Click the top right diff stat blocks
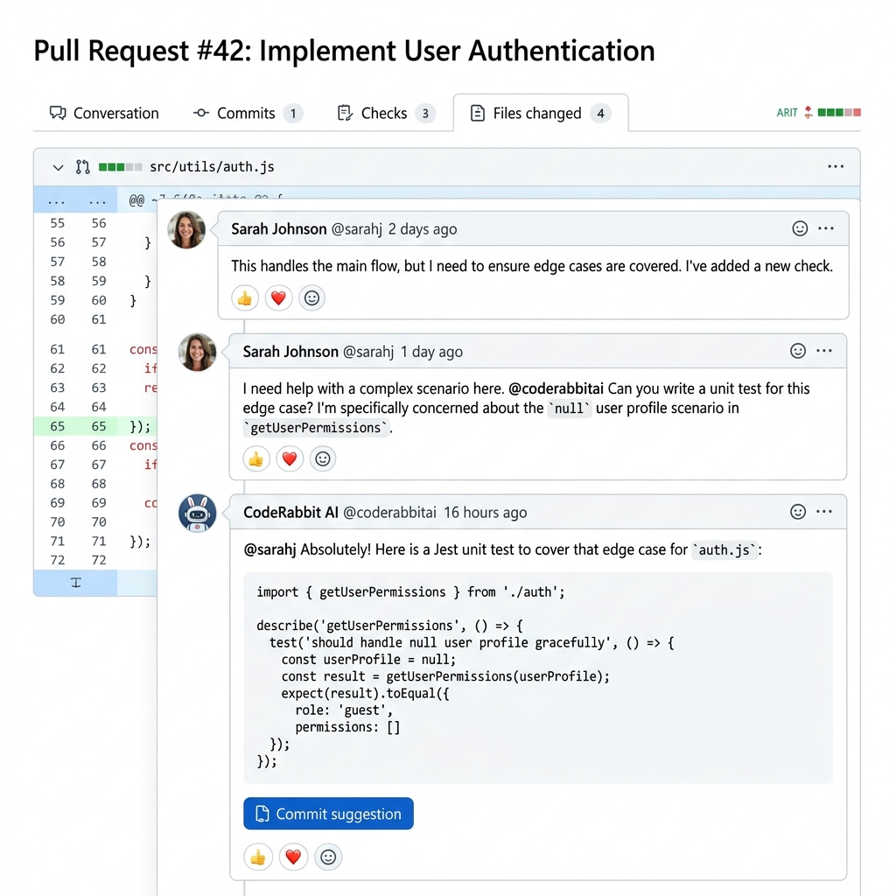896x896 pixels. pyautogui.click(x=839, y=113)
